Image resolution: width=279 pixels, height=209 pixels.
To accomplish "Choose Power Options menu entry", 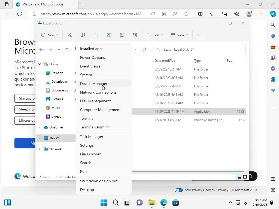I will (104, 58).
